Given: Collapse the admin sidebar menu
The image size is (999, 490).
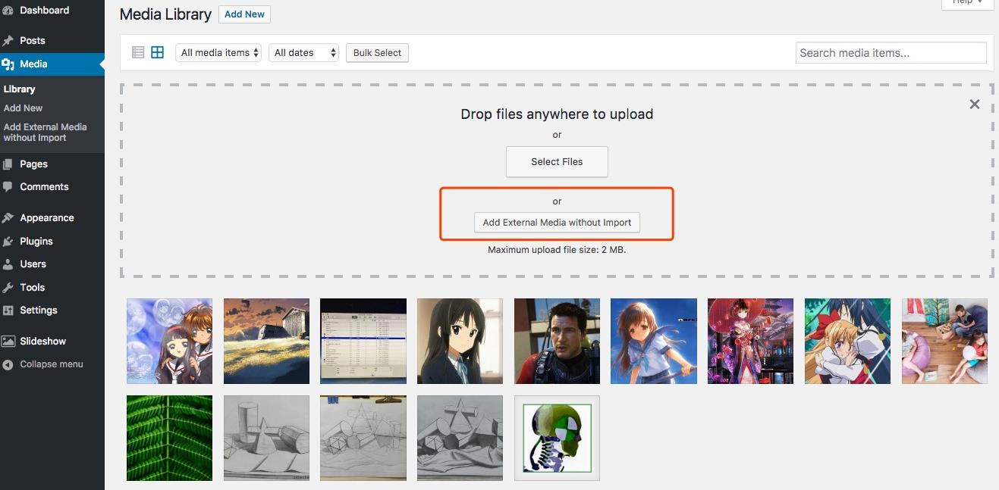Looking at the screenshot, I should (x=52, y=364).
